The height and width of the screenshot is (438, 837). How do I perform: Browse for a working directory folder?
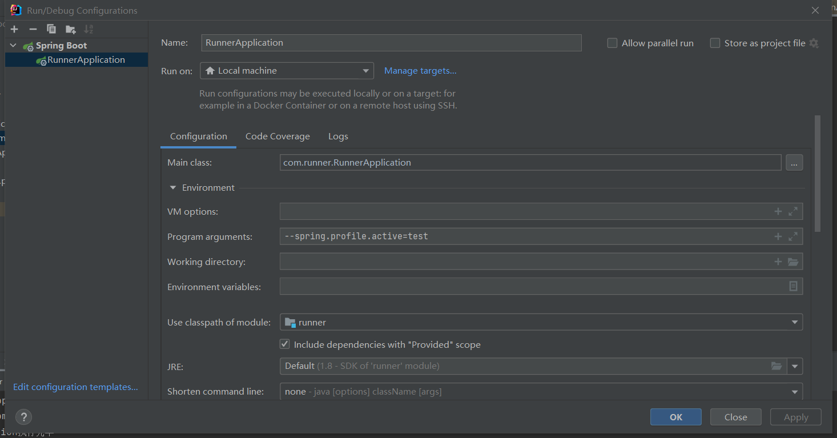coord(793,262)
